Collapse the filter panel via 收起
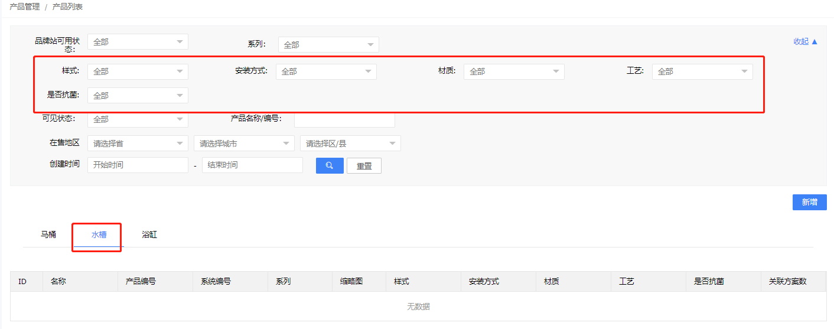The height and width of the screenshot is (329, 834). (805, 42)
